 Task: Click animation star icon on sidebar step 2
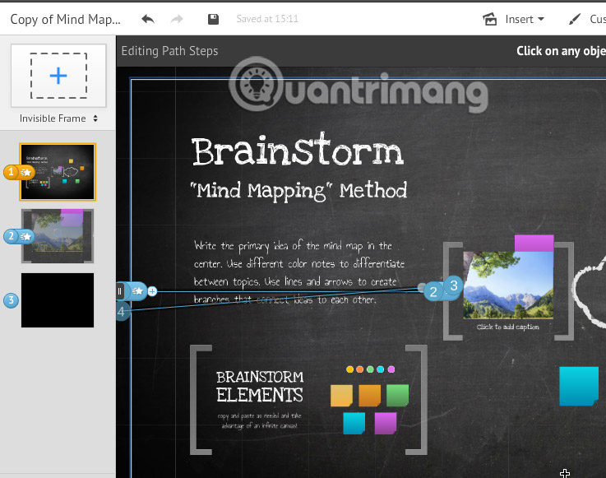26,236
